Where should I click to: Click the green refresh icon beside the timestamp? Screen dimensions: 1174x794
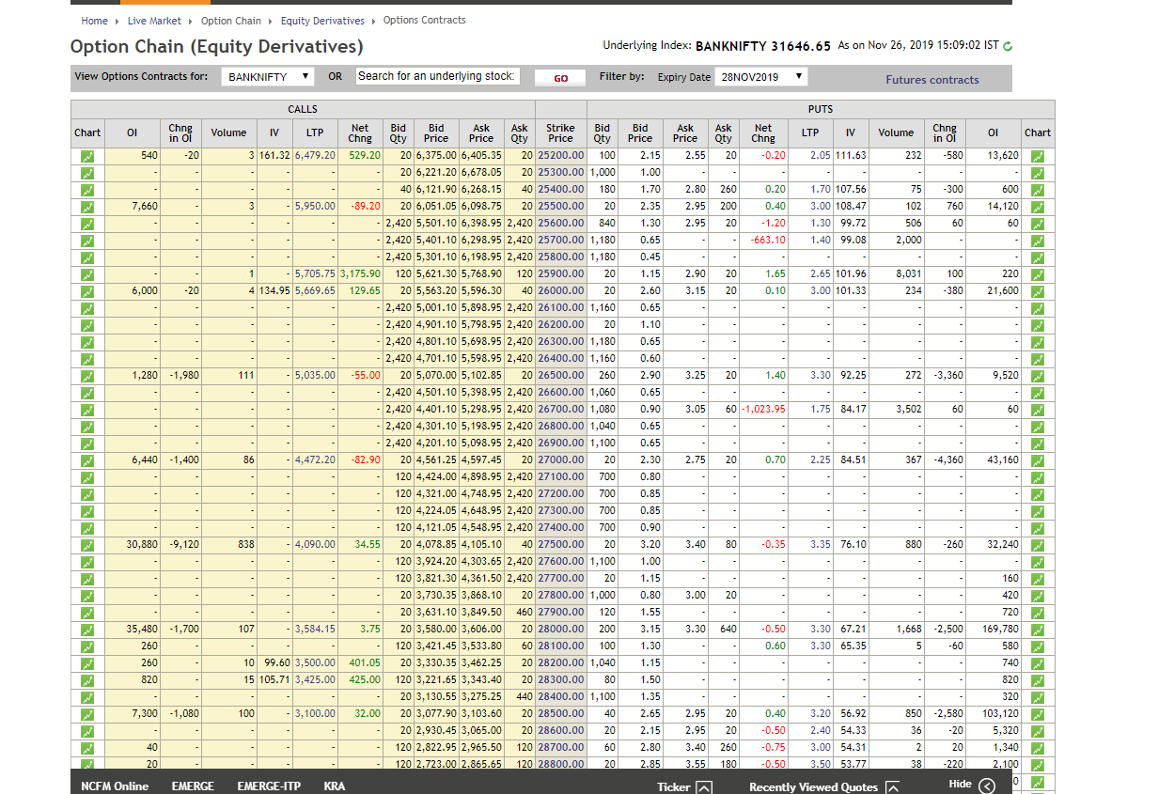pyautogui.click(x=1008, y=46)
